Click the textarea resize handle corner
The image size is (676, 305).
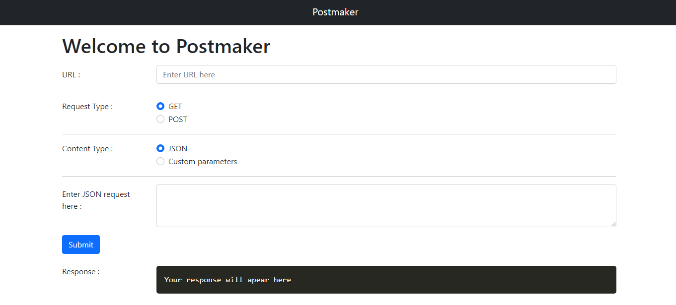pyautogui.click(x=613, y=224)
